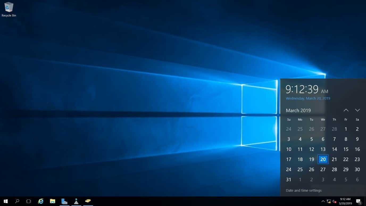The height and width of the screenshot is (206, 366).
Task: Click the network warning tray icon
Action: (x=329, y=201)
